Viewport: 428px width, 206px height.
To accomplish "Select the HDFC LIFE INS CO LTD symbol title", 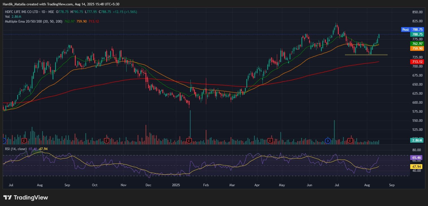I will [23, 12].
